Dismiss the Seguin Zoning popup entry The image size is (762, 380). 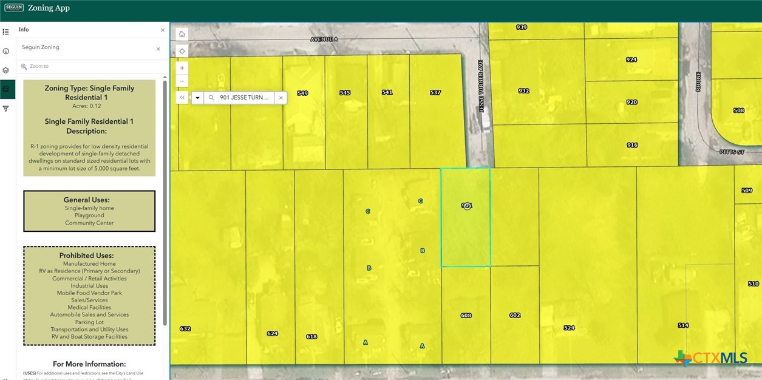158,49
